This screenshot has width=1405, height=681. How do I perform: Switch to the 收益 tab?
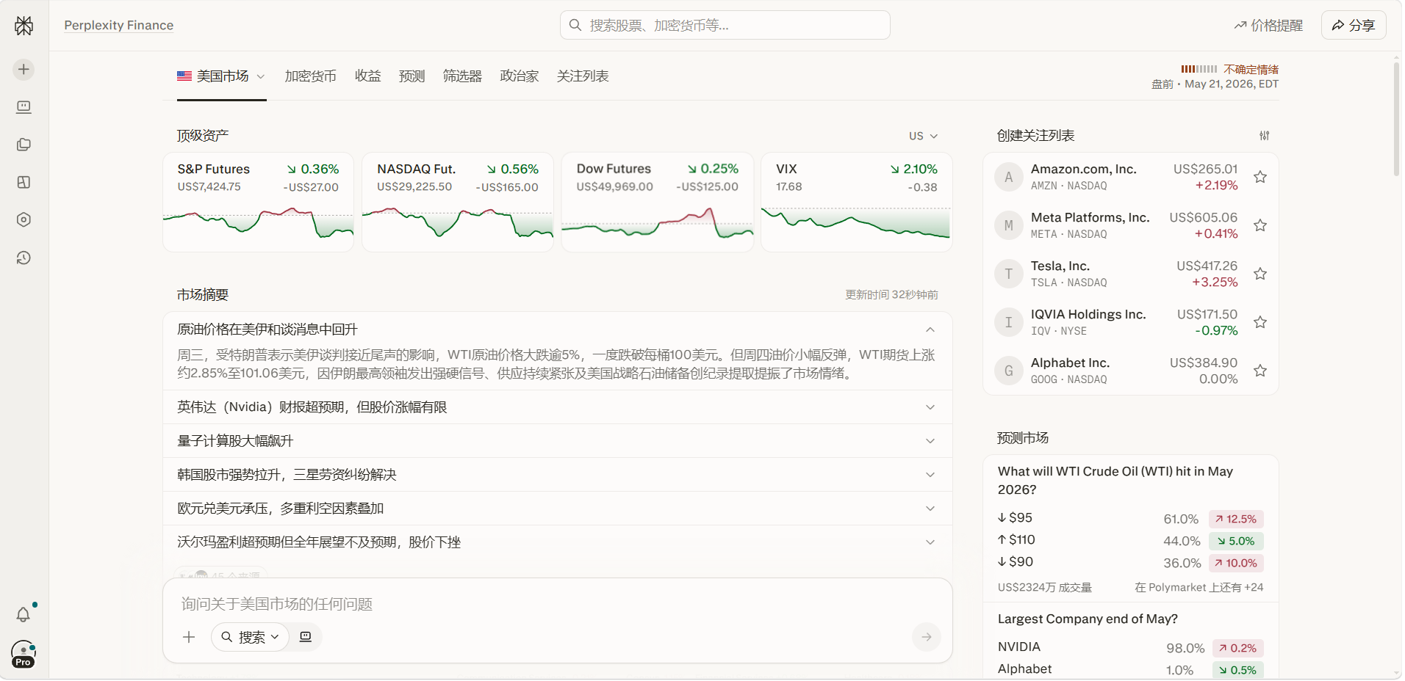tap(367, 76)
